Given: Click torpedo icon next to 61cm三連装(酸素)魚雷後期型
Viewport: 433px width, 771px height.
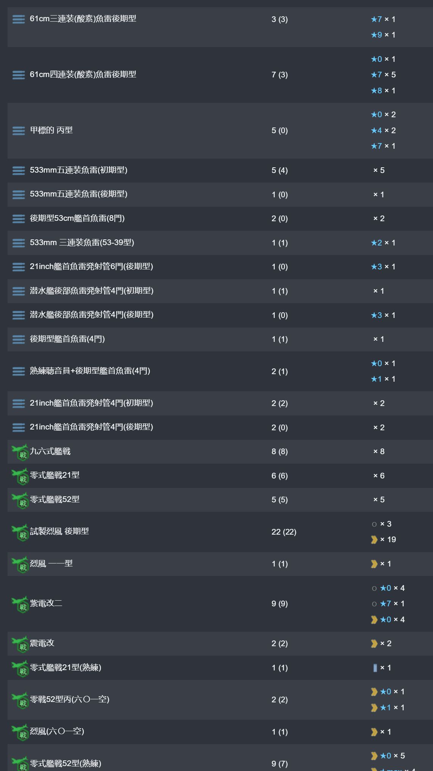Looking at the screenshot, I should coord(19,19).
